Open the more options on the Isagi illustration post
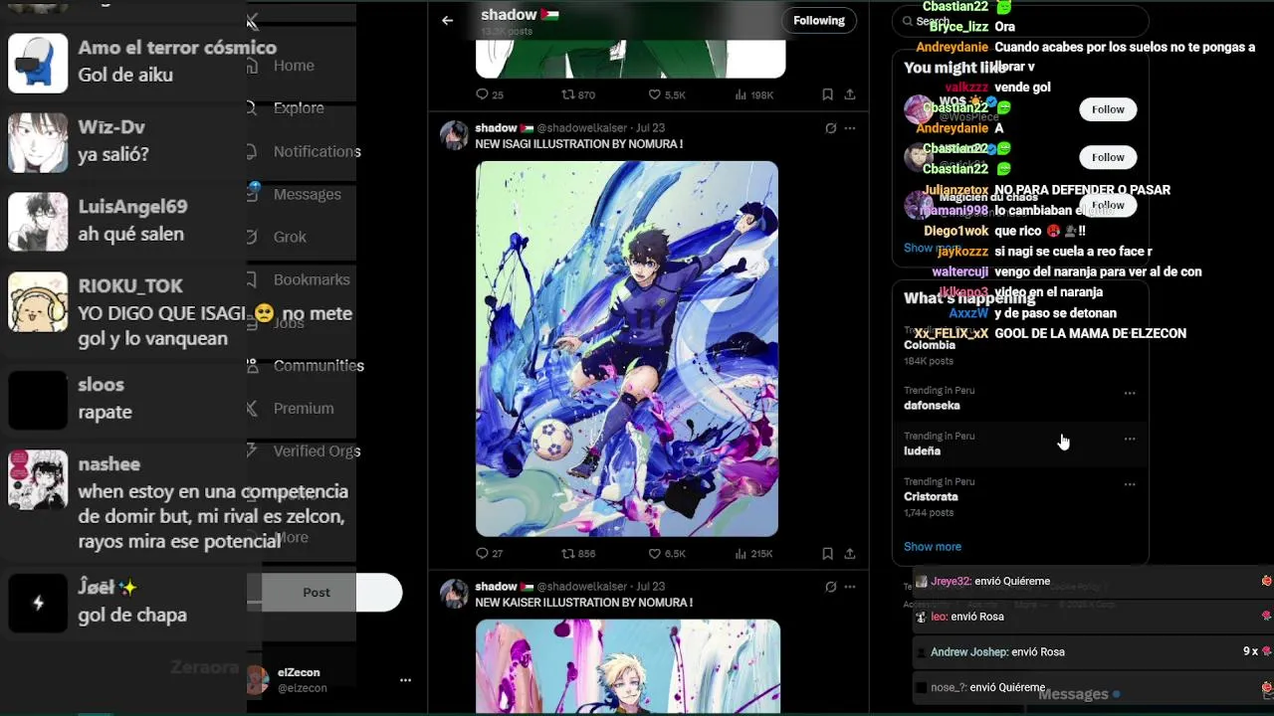The image size is (1274, 716). pos(850,128)
